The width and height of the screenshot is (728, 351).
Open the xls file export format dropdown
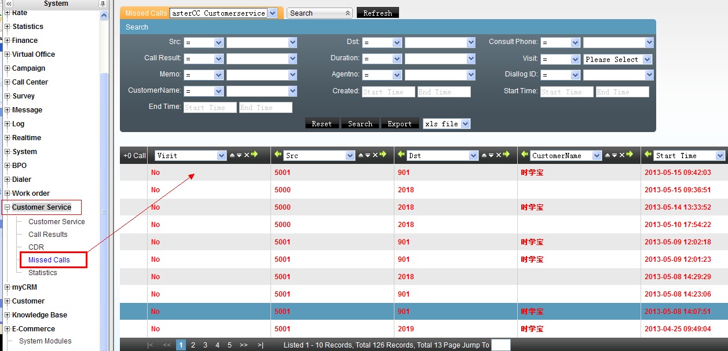click(466, 124)
